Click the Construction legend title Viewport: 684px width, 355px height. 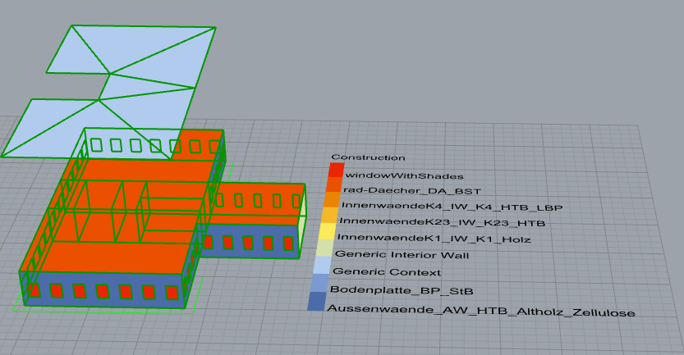(x=368, y=157)
